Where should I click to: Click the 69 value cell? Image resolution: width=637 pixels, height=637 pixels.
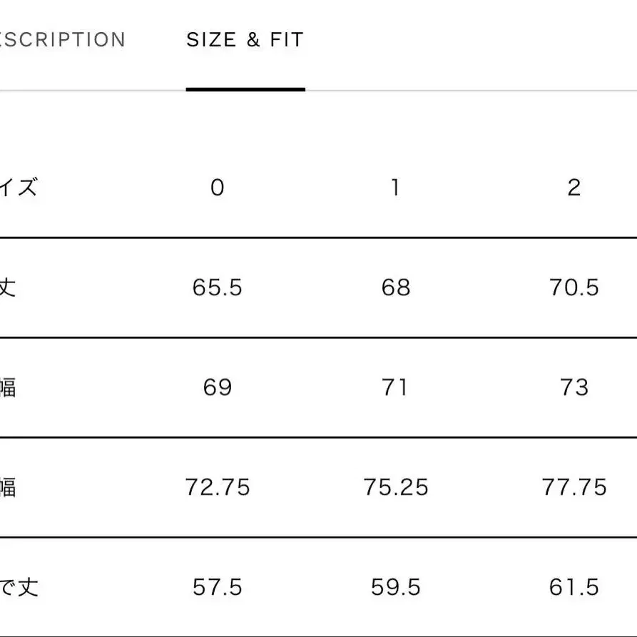pos(218,387)
